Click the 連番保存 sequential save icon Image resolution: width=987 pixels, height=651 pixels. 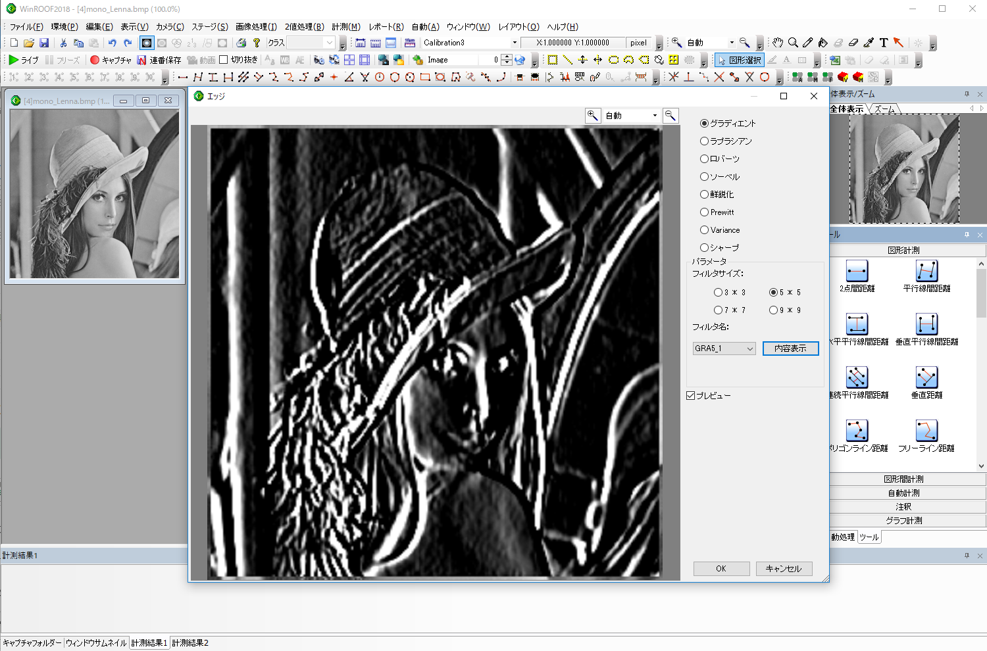coord(159,60)
